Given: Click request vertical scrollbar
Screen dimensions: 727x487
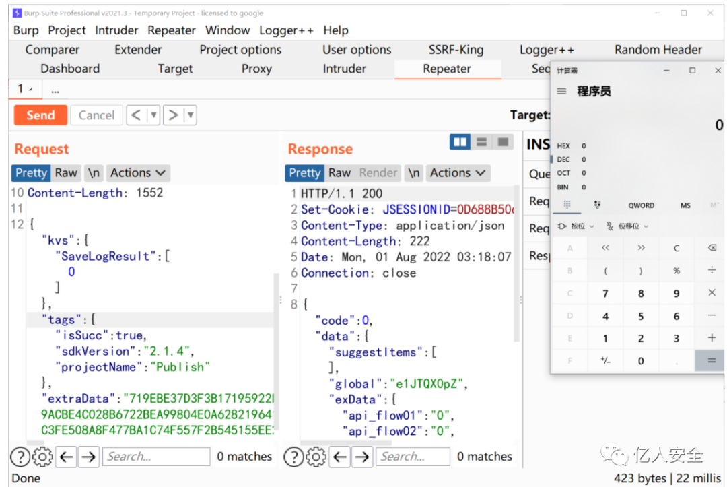Looking at the screenshot, I should [x=277, y=352].
